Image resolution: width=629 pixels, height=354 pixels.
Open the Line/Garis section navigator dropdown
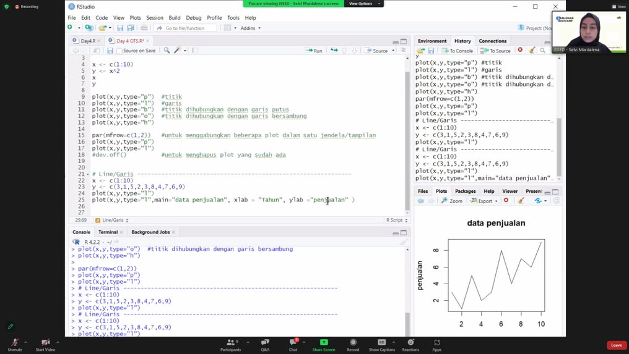(x=112, y=221)
